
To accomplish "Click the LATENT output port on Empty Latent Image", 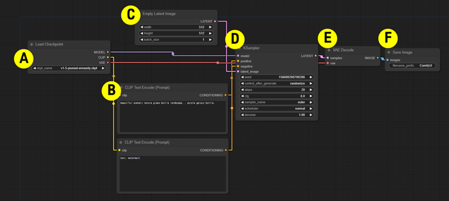I will pyautogui.click(x=215, y=22).
